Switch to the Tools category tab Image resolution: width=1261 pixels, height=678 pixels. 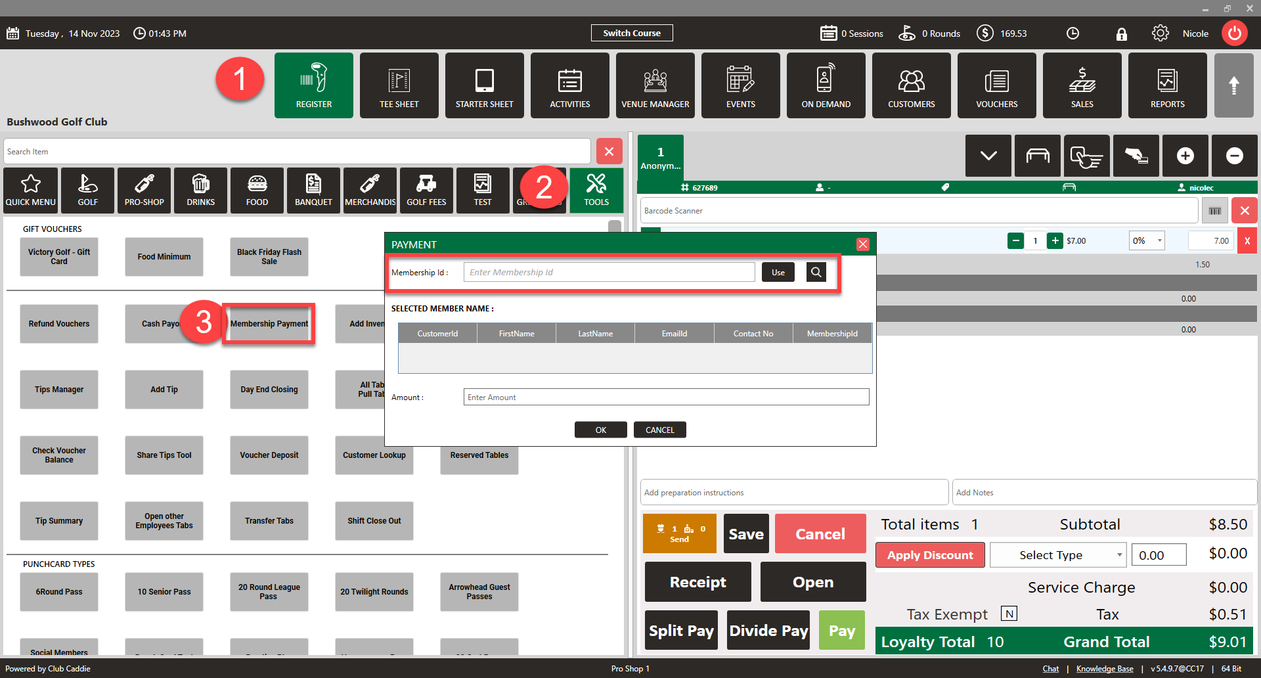(596, 191)
